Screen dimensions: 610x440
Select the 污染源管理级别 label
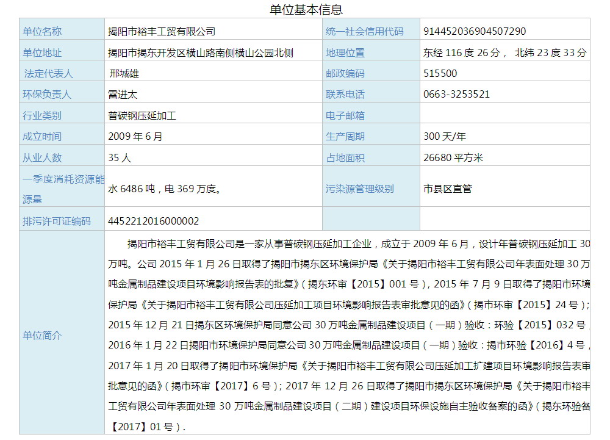[360, 189]
